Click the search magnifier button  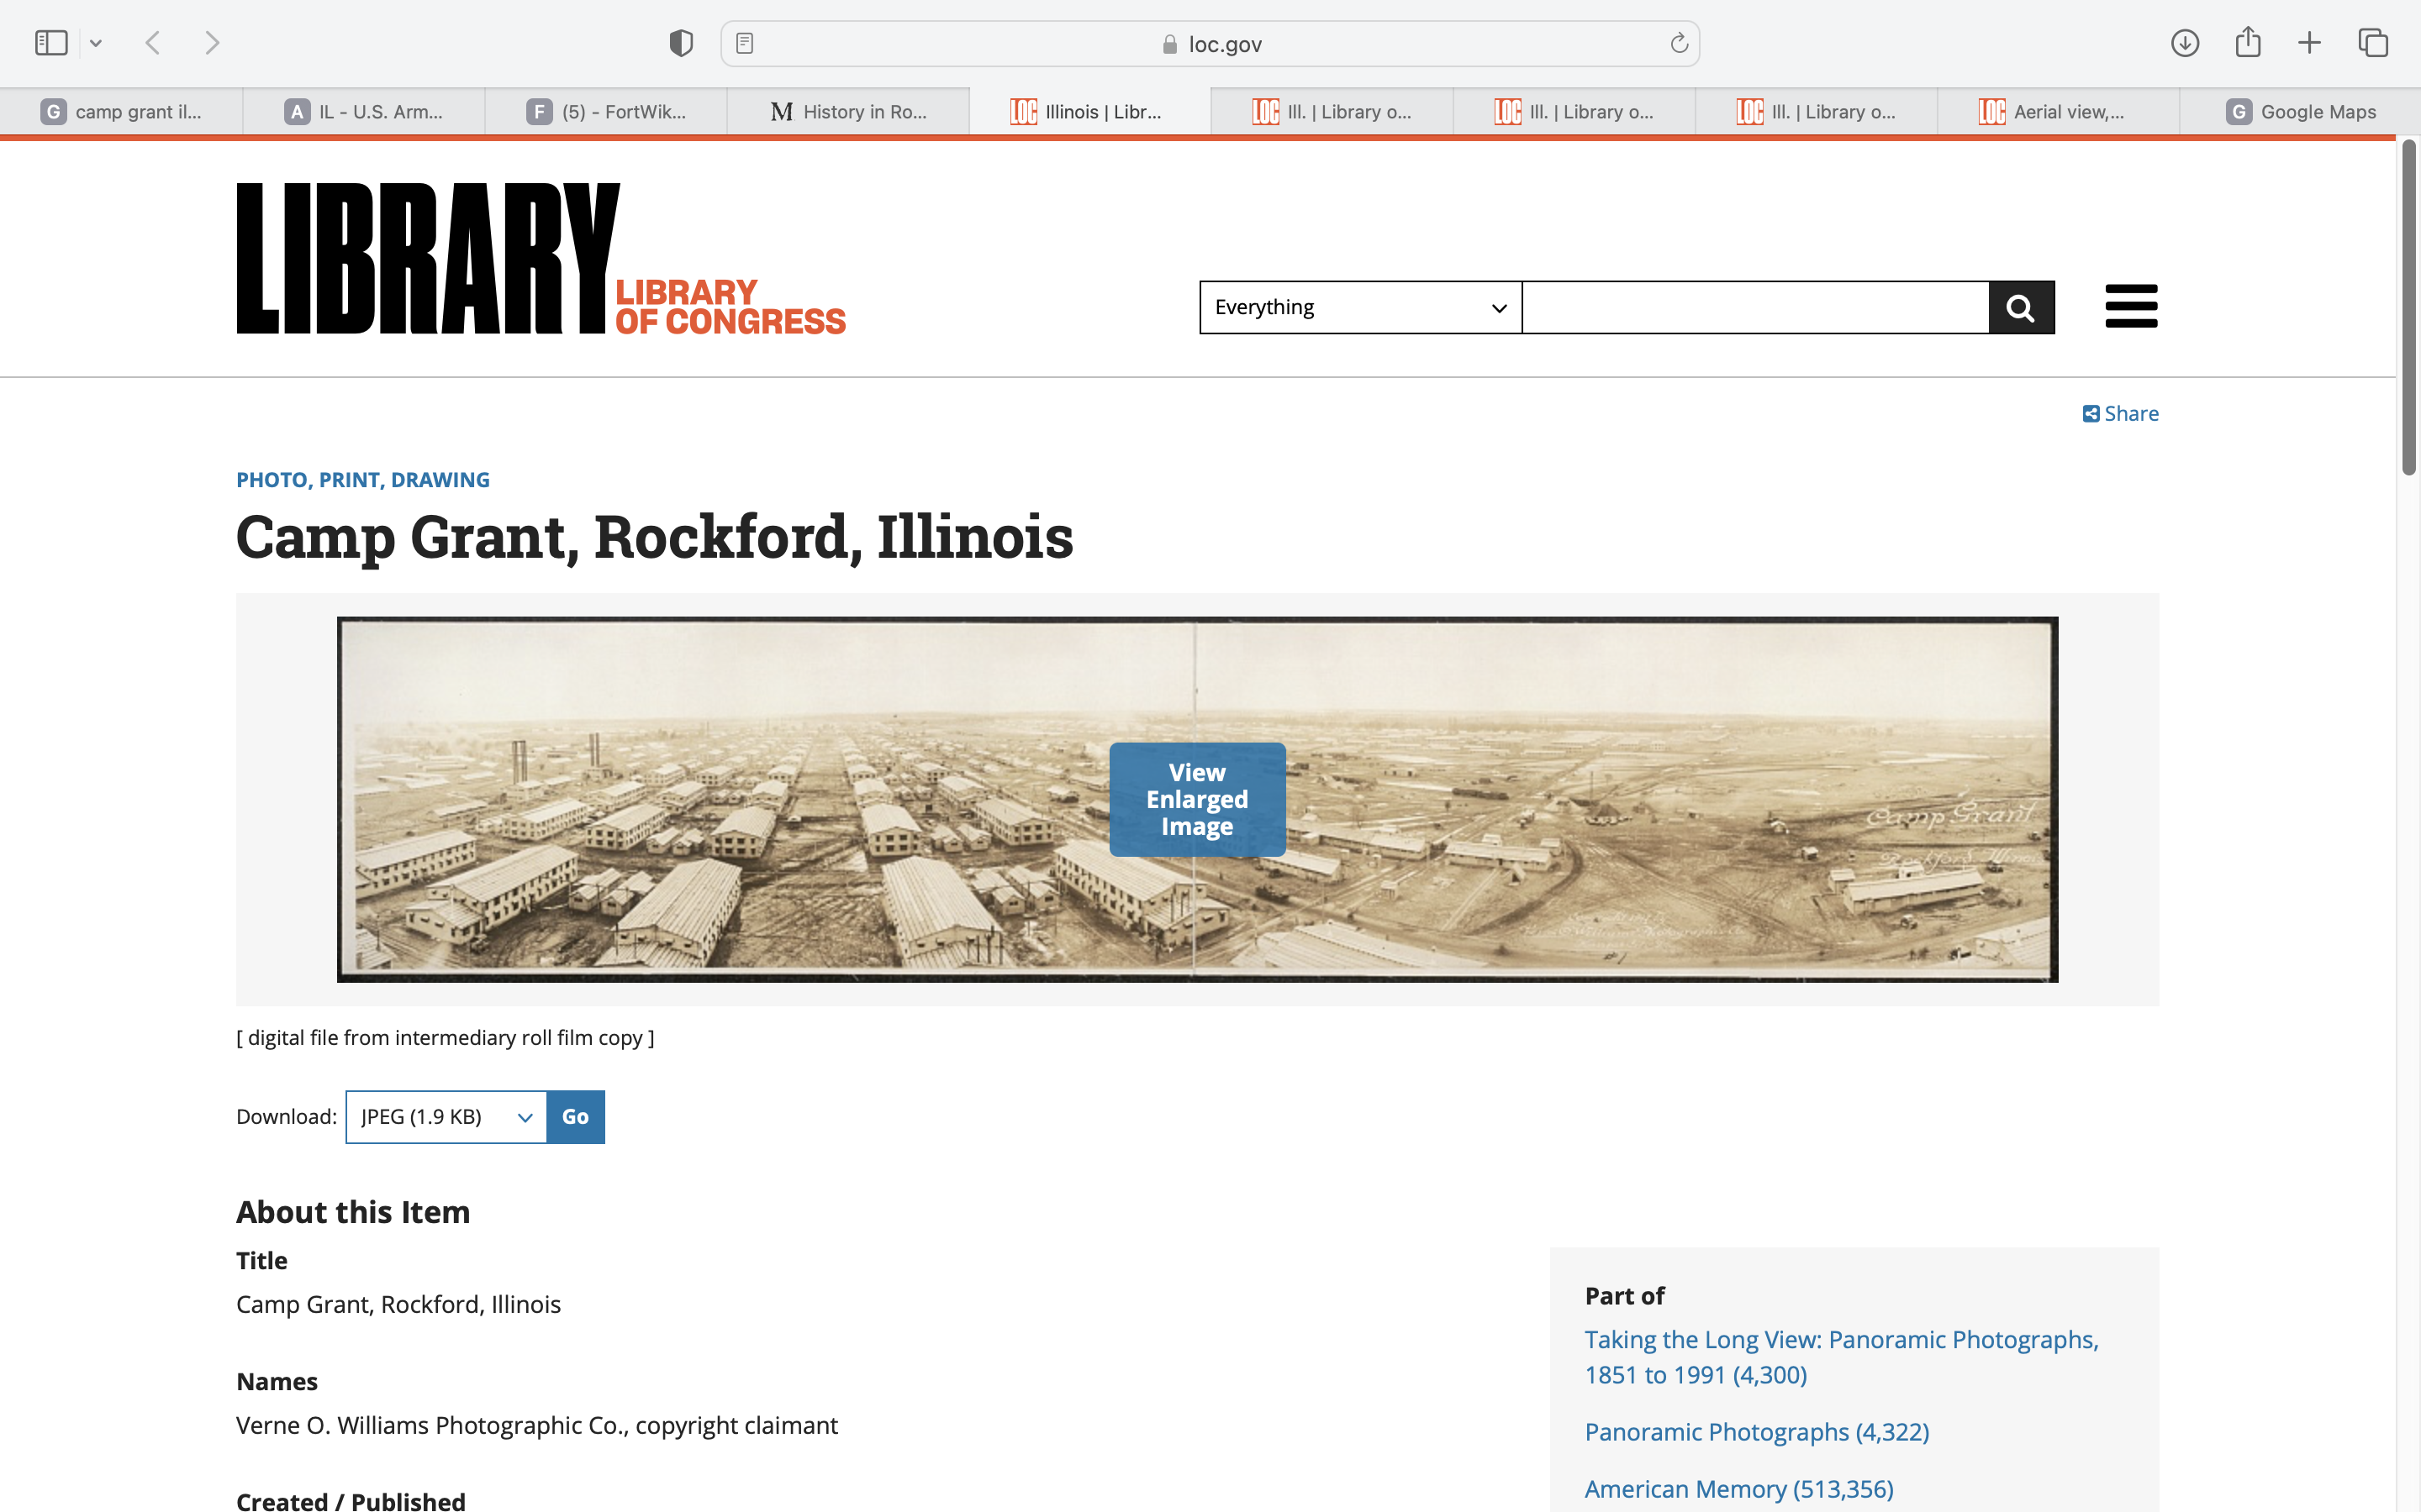[x=2020, y=307]
